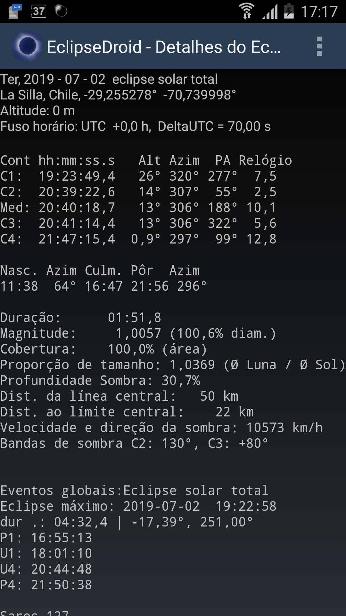346x616 pixels.
Task: Tap the 'Proporção de tamanho: 1,0369' line
Action: pyautogui.click(x=173, y=365)
